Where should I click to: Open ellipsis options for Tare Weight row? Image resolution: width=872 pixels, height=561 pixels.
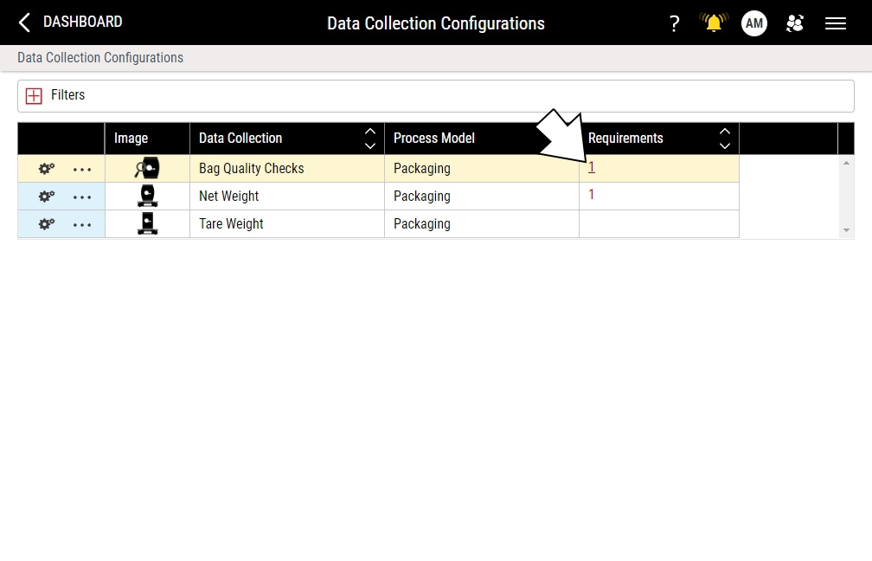coord(82,224)
